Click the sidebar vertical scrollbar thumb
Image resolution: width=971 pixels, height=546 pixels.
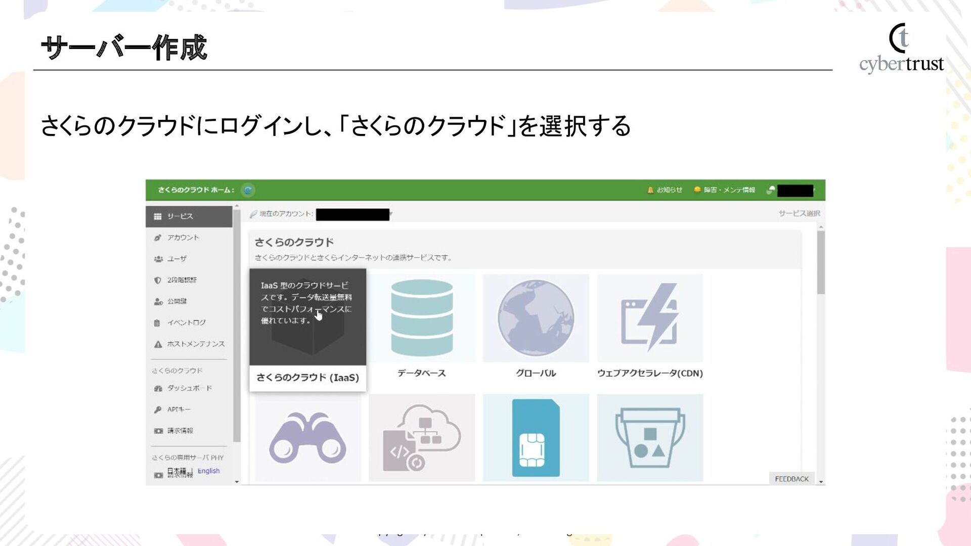pyautogui.click(x=237, y=326)
